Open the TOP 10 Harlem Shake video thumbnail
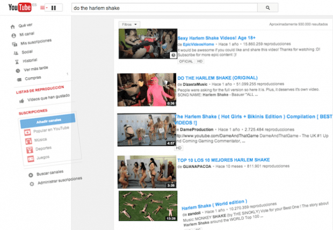This screenshot has height=230, width=333. pos(147,172)
